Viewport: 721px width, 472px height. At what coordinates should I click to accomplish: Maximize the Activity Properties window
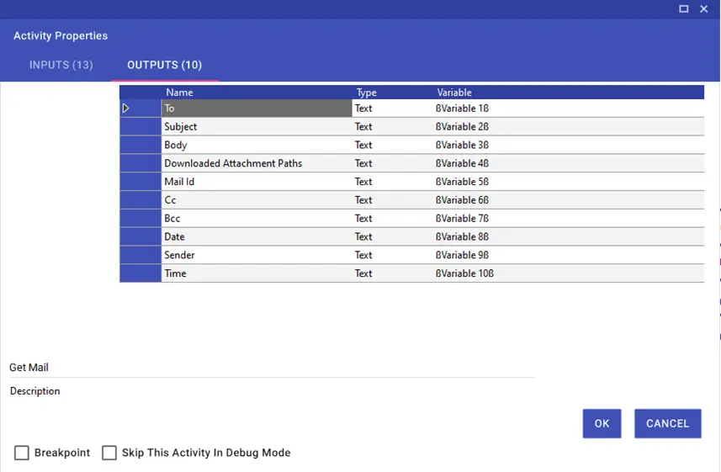683,8
